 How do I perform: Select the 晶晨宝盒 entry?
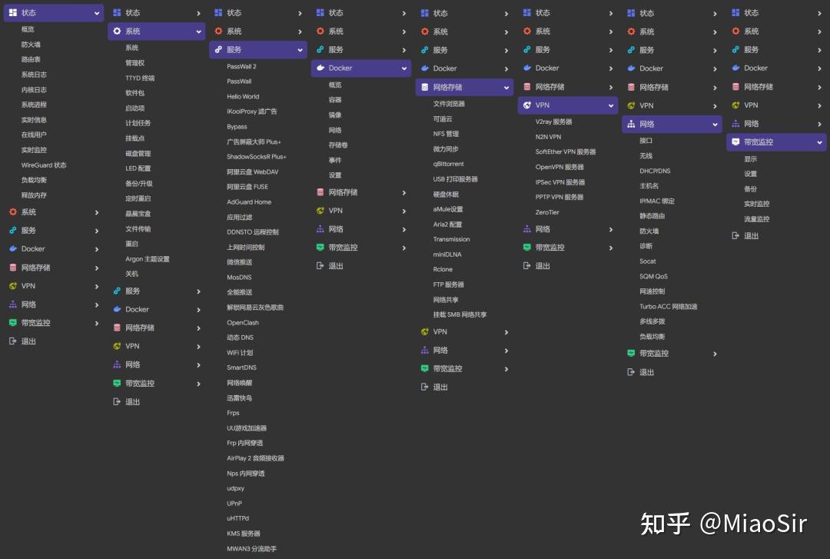pos(138,214)
